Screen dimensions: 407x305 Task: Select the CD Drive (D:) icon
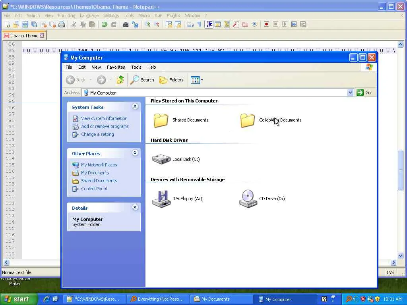[248, 199]
